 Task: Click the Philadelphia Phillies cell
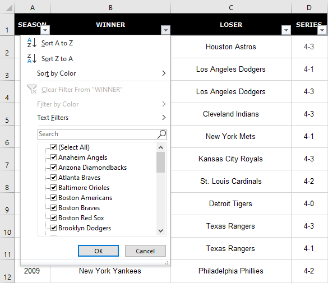[231, 271]
